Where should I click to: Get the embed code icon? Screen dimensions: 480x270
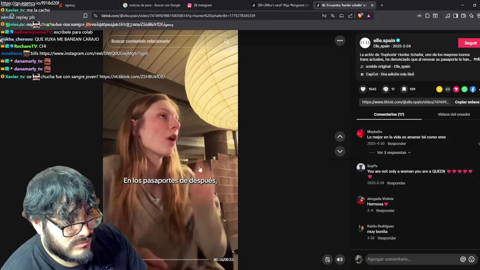pyautogui.click(x=447, y=89)
